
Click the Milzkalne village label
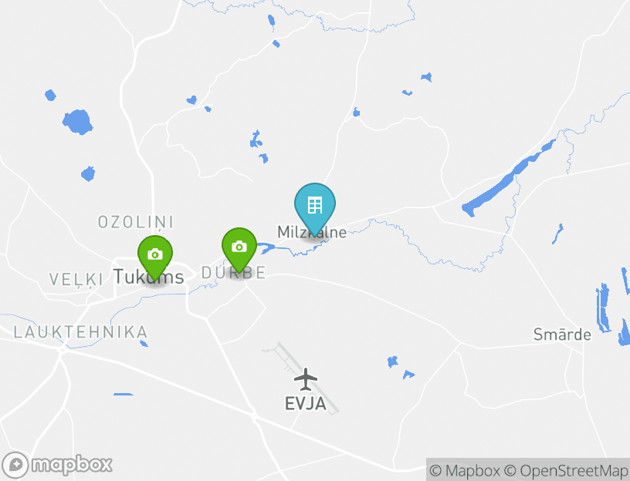pos(312,232)
